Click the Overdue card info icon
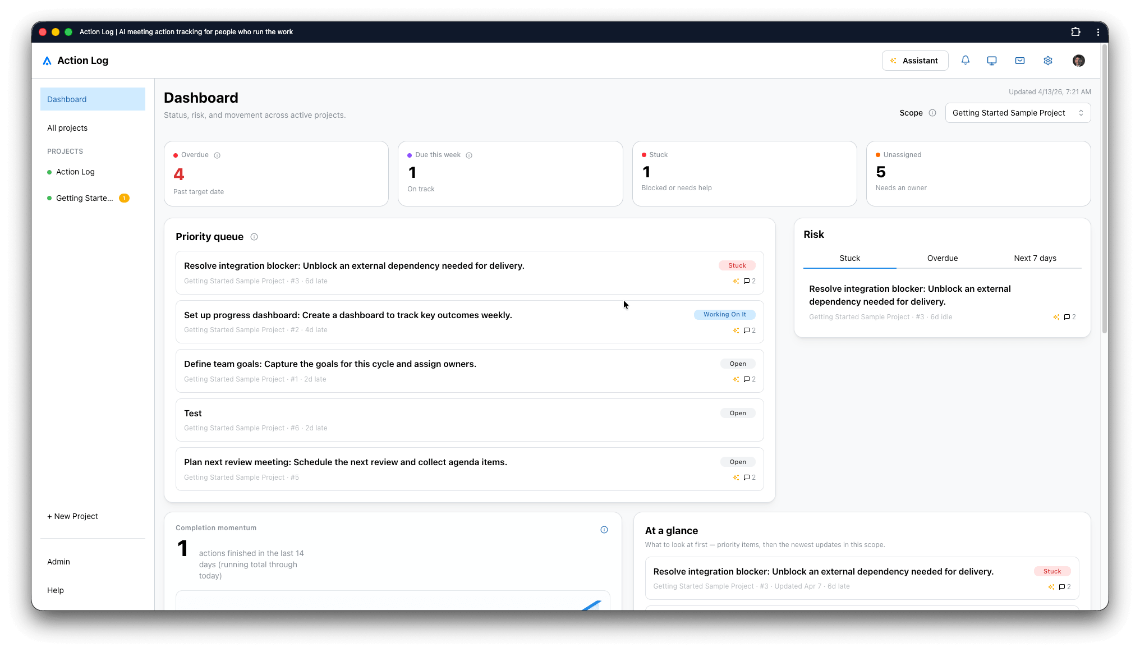Screen dimensions: 1140x652 (x=217, y=155)
